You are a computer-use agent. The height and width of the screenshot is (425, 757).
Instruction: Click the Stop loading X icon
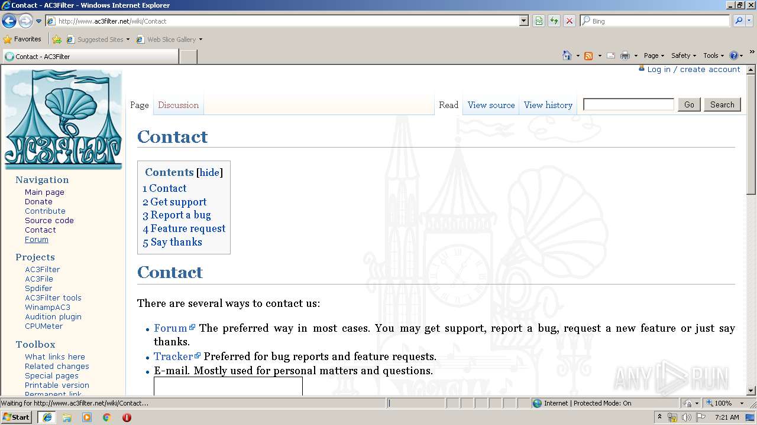[x=570, y=21]
